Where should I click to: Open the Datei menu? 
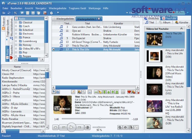click(5, 8)
